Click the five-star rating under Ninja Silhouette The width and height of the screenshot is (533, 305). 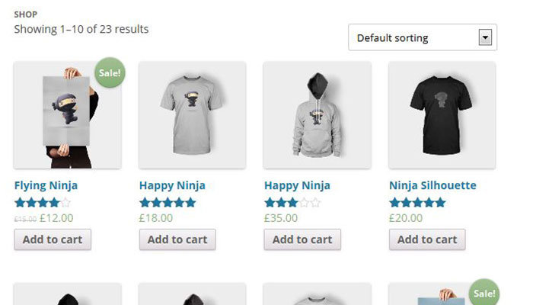417,203
